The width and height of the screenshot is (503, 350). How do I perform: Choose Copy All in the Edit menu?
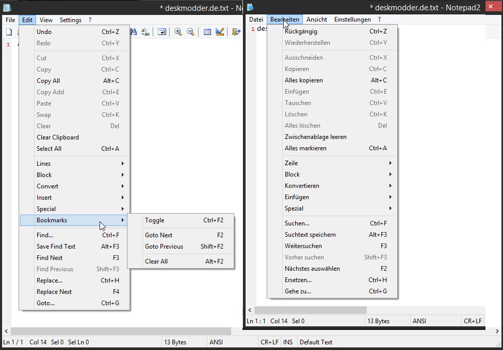(x=75, y=81)
